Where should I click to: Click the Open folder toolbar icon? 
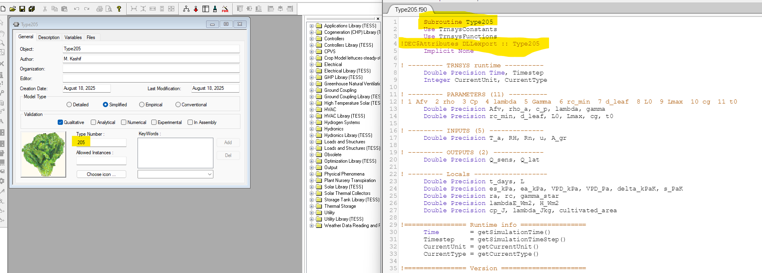13,8
